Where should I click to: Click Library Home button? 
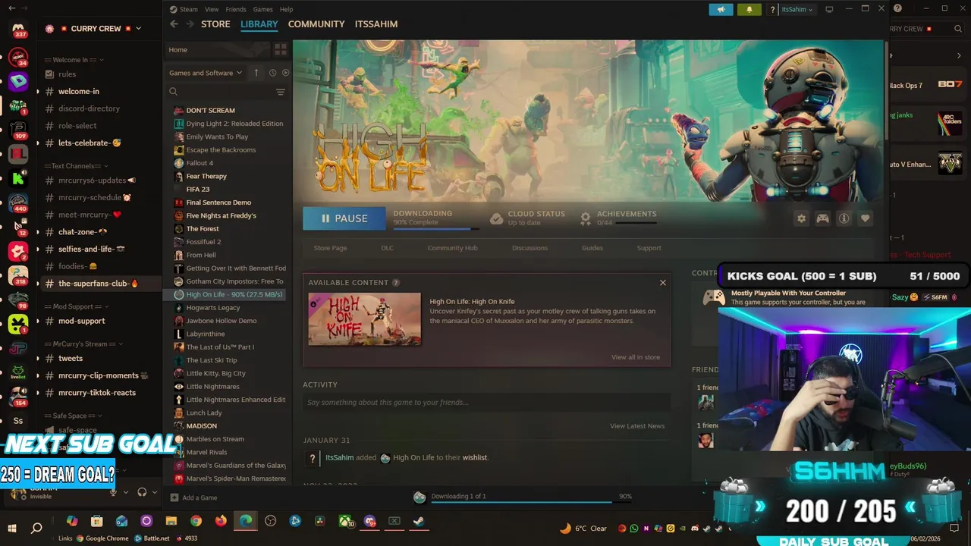[218, 49]
